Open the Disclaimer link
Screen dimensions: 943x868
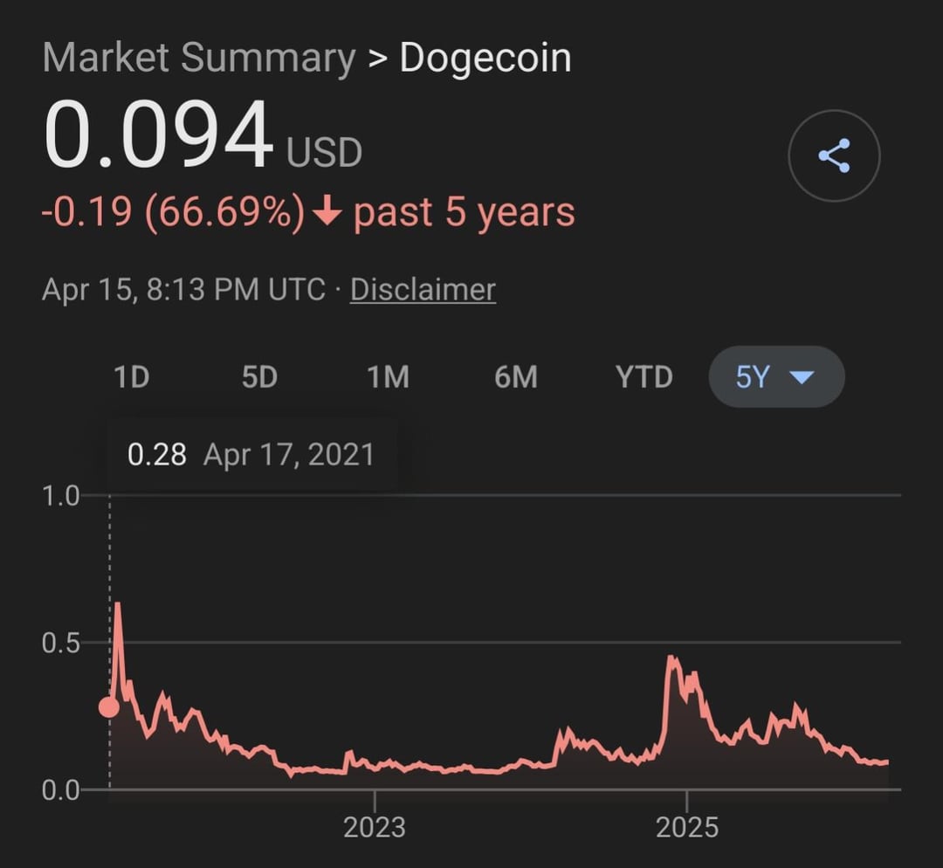click(423, 289)
